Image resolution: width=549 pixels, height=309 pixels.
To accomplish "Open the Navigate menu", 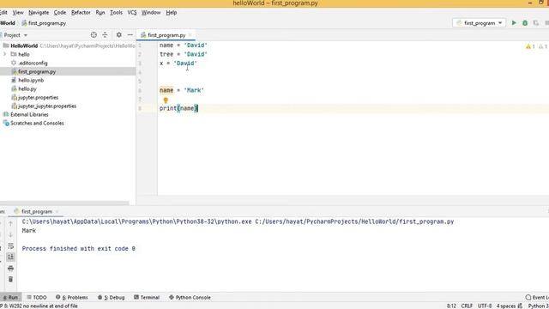I will (x=39, y=13).
